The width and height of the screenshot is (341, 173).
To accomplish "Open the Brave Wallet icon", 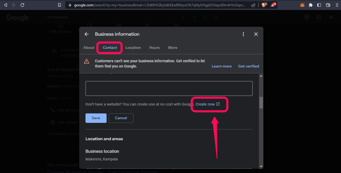I will (x=328, y=5).
